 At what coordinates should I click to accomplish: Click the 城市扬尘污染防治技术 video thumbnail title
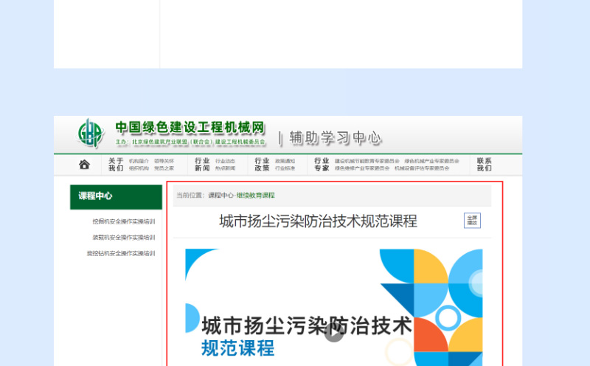click(x=306, y=325)
